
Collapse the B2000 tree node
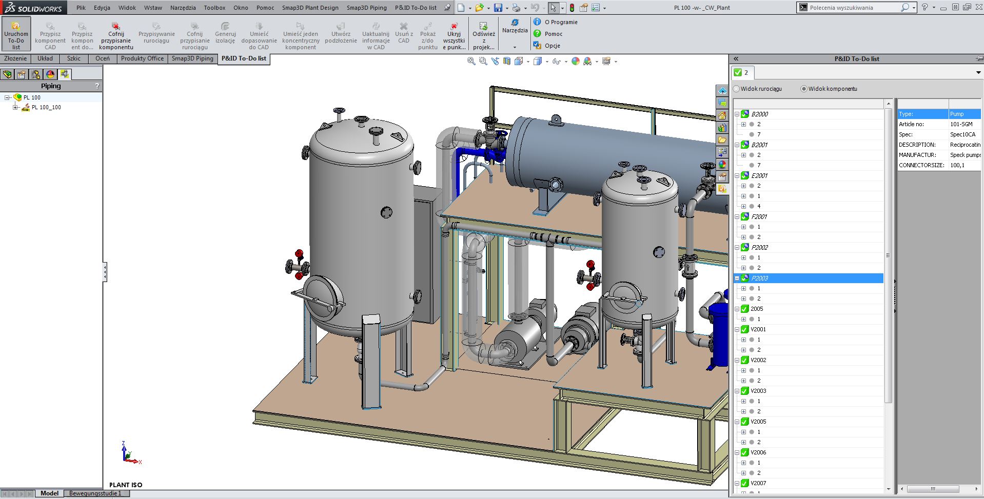point(737,114)
